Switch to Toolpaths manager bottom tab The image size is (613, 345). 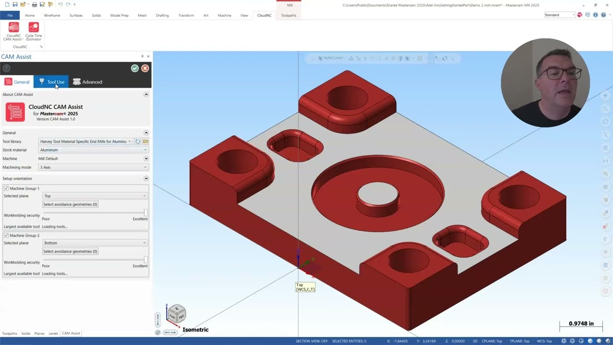tap(10, 333)
